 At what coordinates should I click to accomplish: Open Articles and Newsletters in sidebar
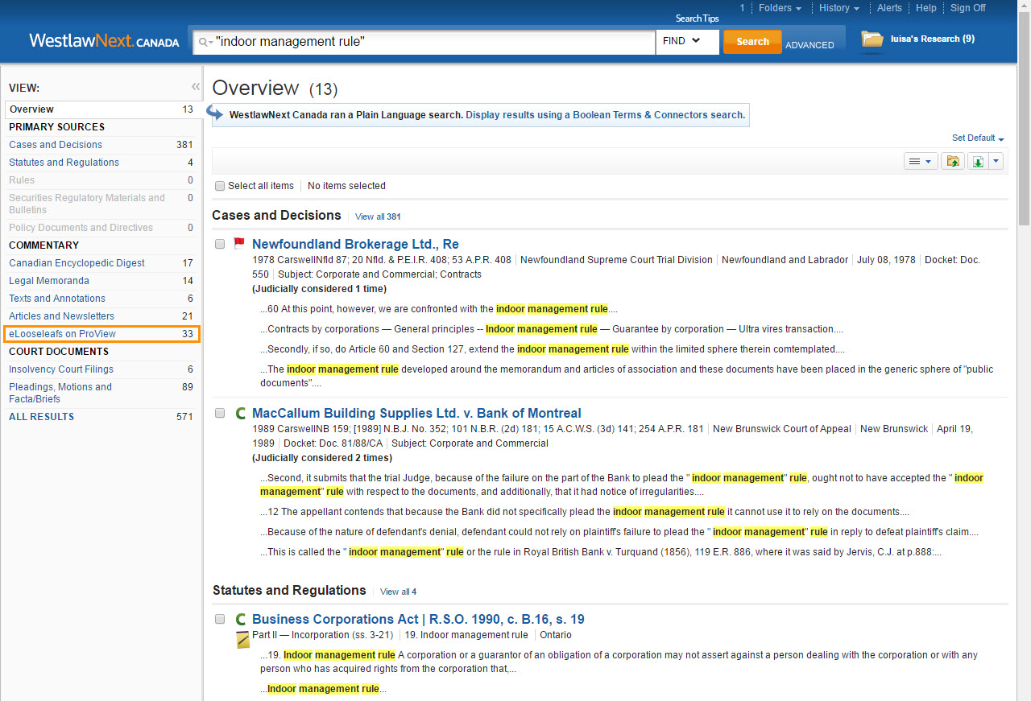[61, 316]
